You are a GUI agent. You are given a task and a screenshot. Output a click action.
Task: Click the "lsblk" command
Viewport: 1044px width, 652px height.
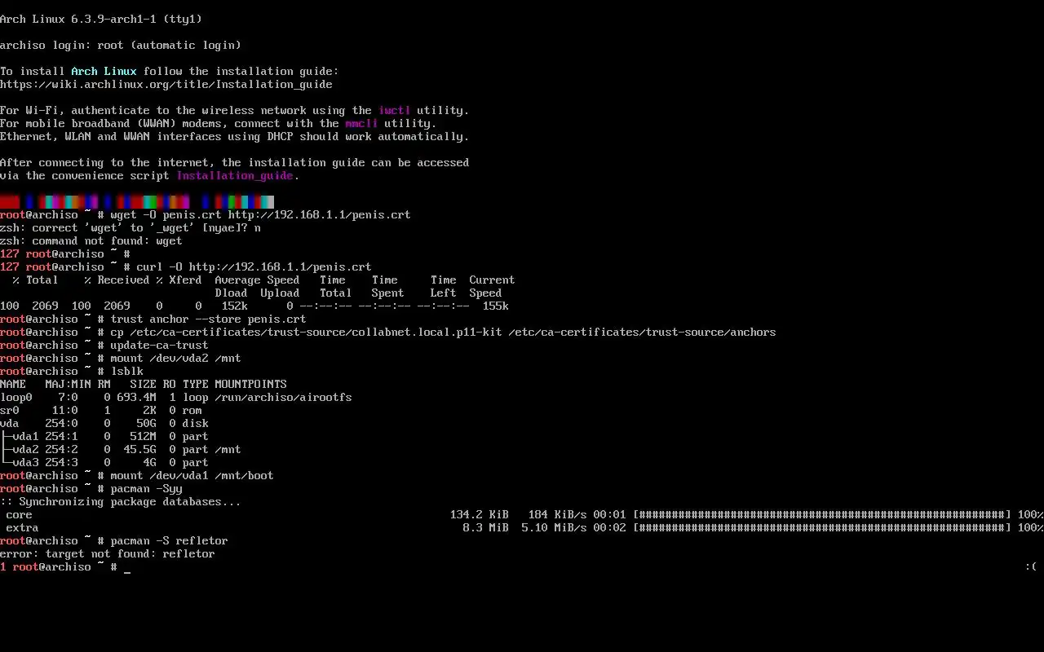tap(126, 371)
